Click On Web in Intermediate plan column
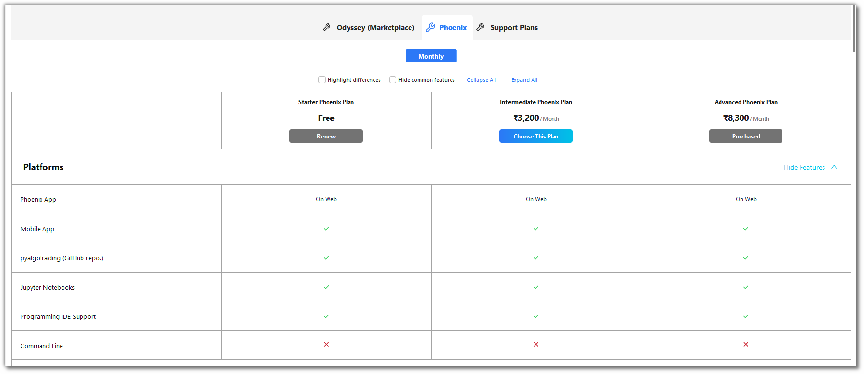 pyautogui.click(x=536, y=199)
